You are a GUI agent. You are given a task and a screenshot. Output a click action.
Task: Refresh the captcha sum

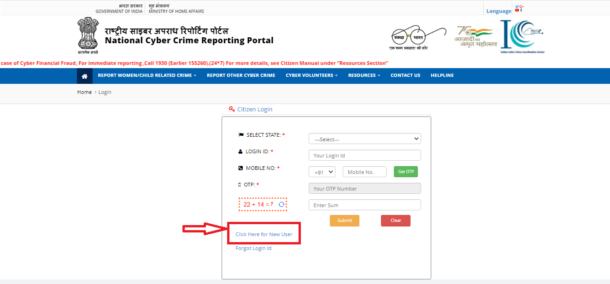point(281,204)
